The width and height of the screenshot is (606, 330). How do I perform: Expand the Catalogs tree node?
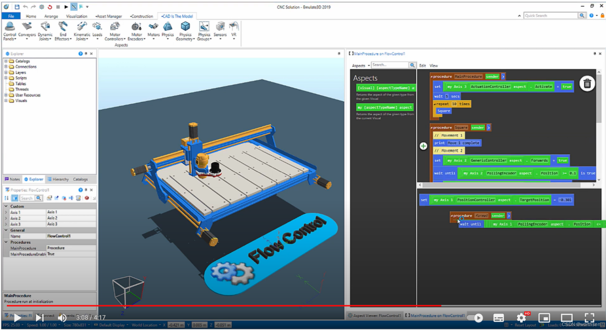pyautogui.click(x=6, y=61)
